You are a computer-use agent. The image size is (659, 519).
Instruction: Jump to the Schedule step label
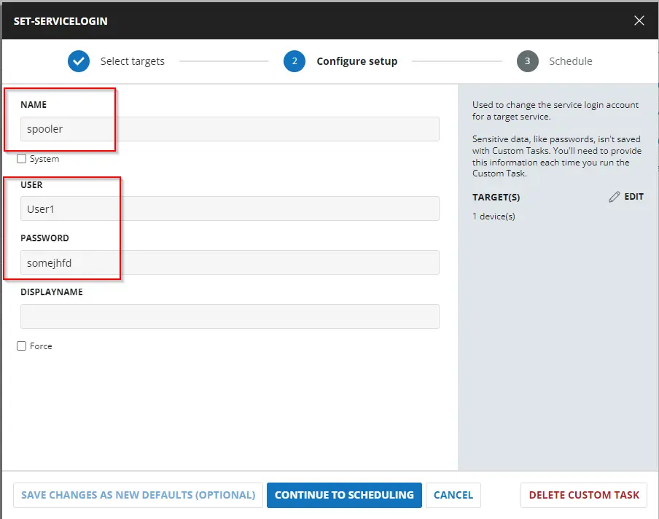click(570, 61)
